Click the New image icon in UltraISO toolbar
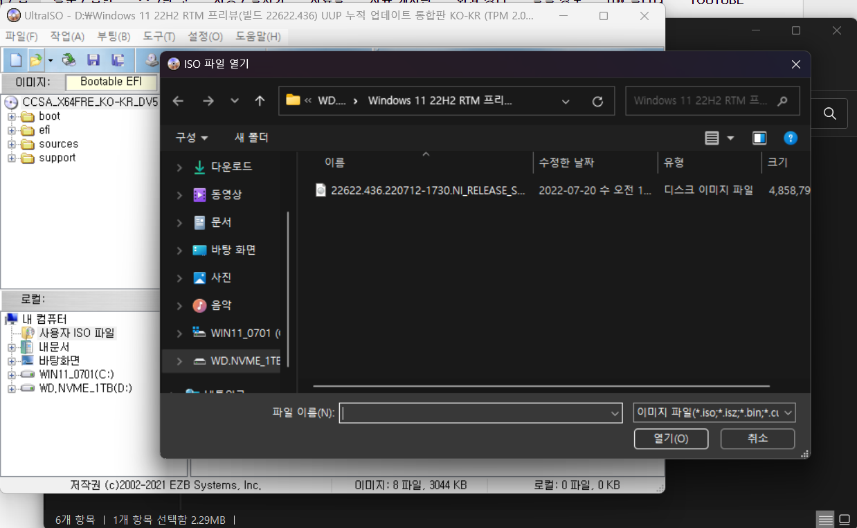 point(15,60)
